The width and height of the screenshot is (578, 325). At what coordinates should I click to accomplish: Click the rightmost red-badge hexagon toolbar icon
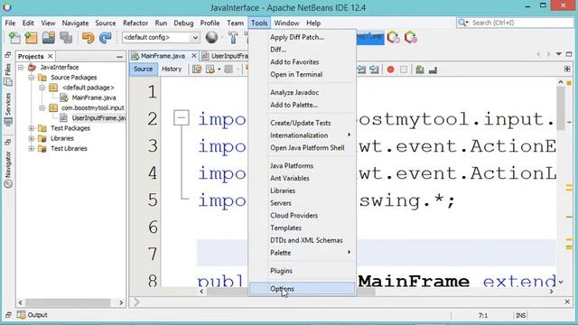411,37
